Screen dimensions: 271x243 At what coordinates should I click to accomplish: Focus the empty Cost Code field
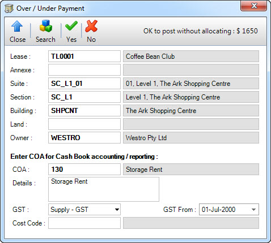point(84,223)
